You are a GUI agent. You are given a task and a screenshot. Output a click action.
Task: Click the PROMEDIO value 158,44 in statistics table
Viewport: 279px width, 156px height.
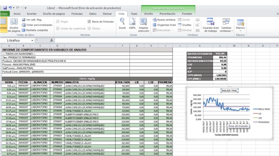click(x=220, y=57)
